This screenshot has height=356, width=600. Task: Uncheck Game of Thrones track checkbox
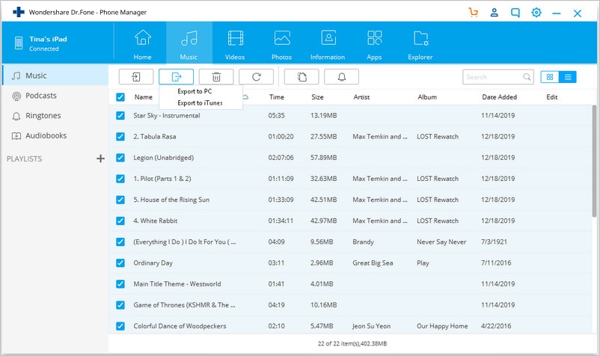(x=120, y=304)
